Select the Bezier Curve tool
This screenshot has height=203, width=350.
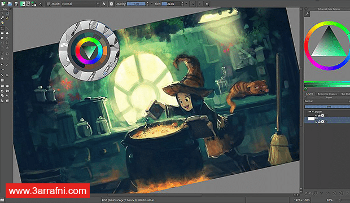pos(2,43)
